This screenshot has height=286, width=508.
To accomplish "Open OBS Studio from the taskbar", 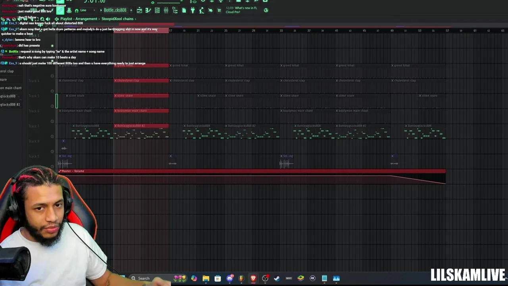I will pyautogui.click(x=265, y=278).
